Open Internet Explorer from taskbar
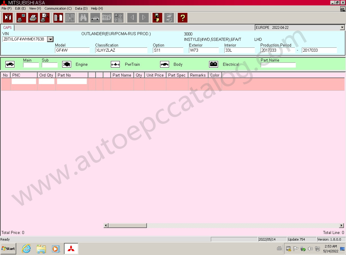 pyautogui.click(x=26, y=249)
